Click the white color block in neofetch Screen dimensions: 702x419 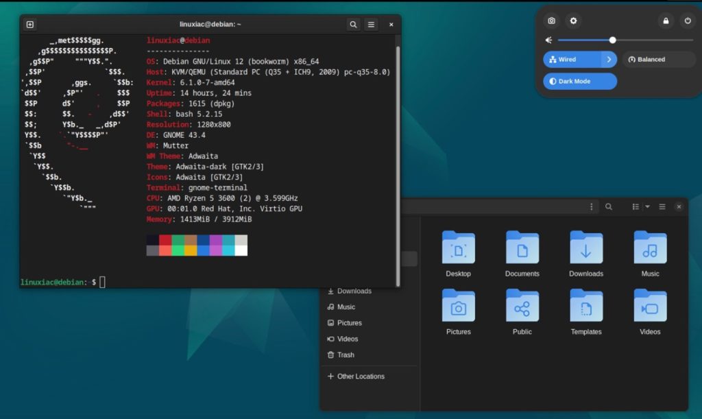click(x=241, y=251)
